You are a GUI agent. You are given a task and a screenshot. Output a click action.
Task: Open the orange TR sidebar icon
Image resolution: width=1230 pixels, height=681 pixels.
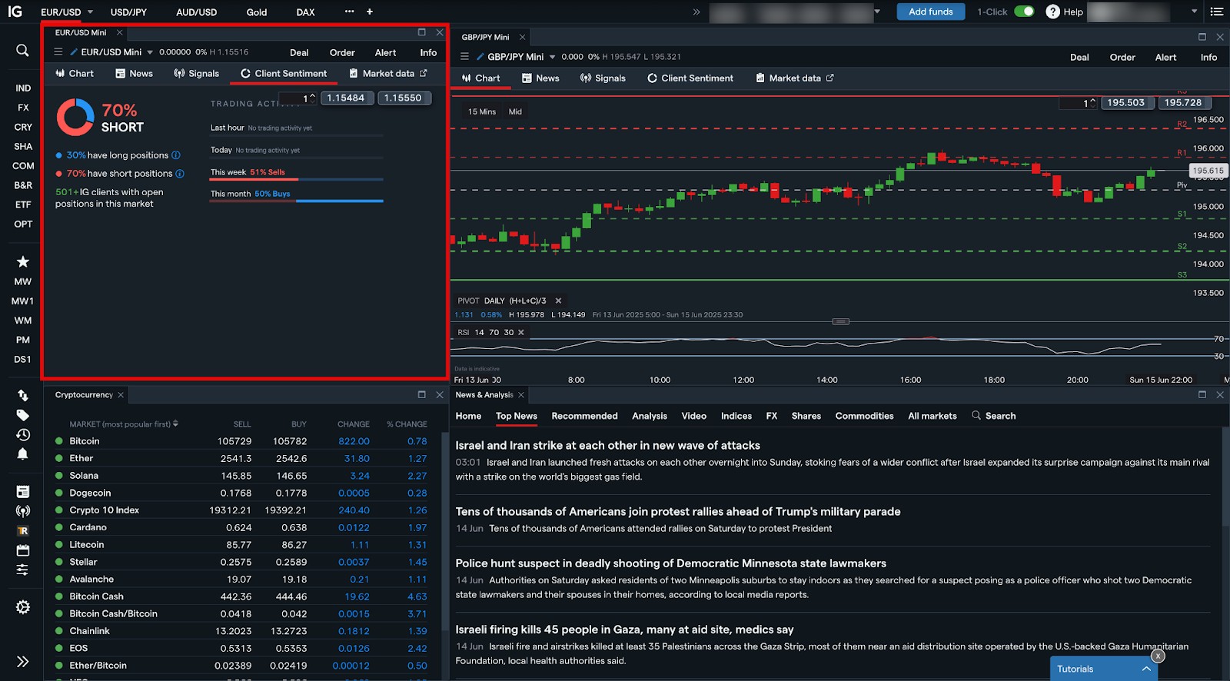pos(23,531)
